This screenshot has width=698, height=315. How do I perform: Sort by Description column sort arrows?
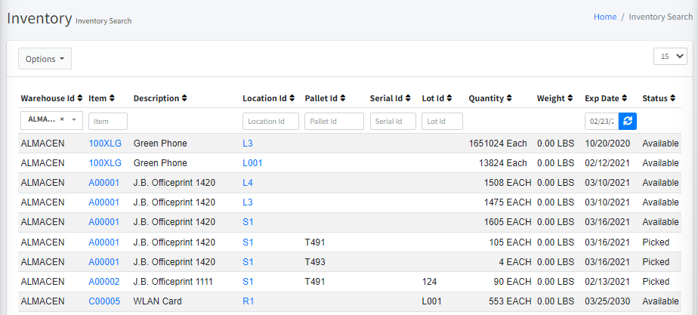pyautogui.click(x=185, y=99)
